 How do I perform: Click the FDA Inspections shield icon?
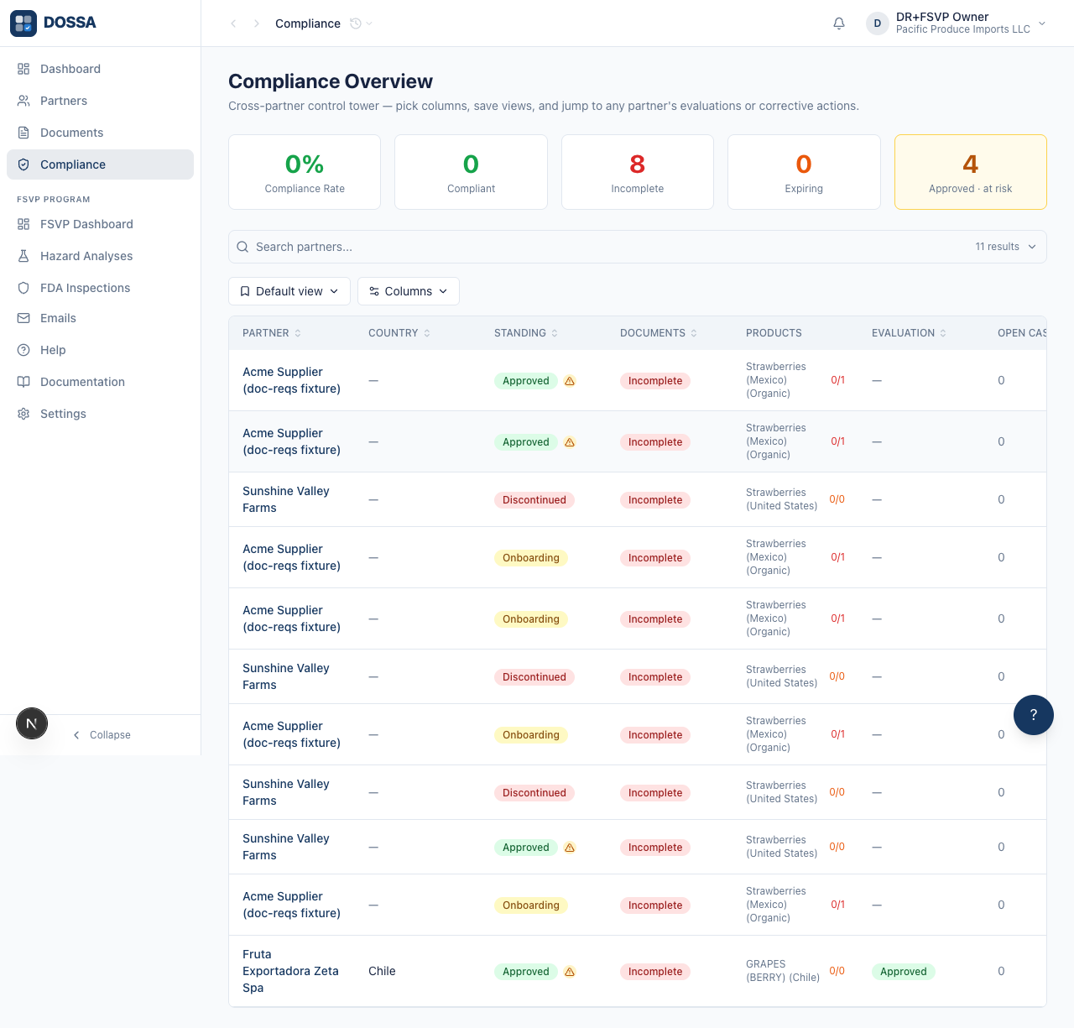pos(23,288)
